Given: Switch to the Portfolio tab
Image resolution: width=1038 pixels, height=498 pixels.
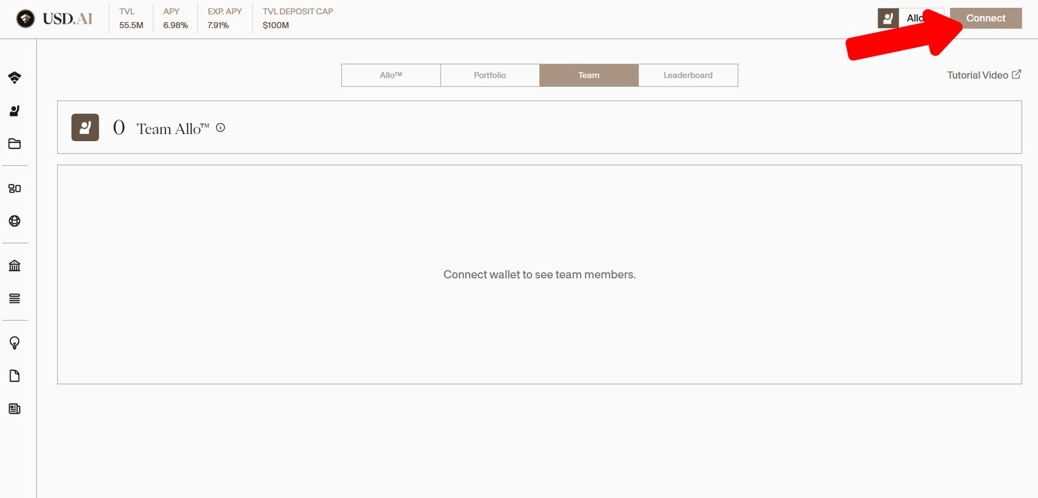Looking at the screenshot, I should 490,75.
